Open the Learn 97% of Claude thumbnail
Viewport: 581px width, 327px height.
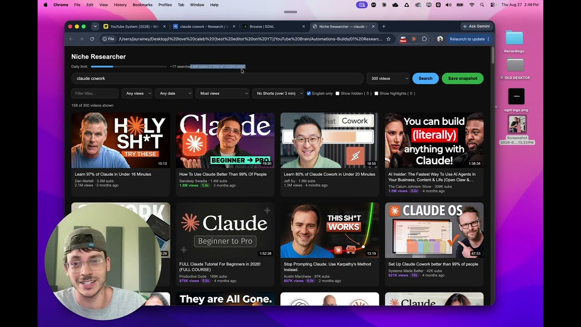coord(121,140)
